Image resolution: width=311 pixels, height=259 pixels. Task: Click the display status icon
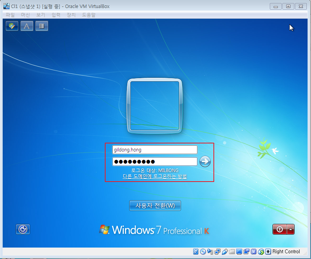pos(239,252)
